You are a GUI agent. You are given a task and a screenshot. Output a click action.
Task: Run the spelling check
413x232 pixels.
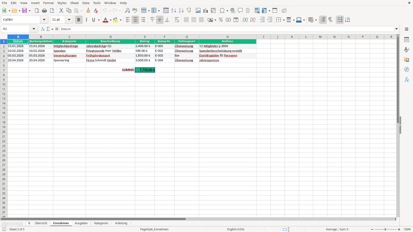point(135,11)
